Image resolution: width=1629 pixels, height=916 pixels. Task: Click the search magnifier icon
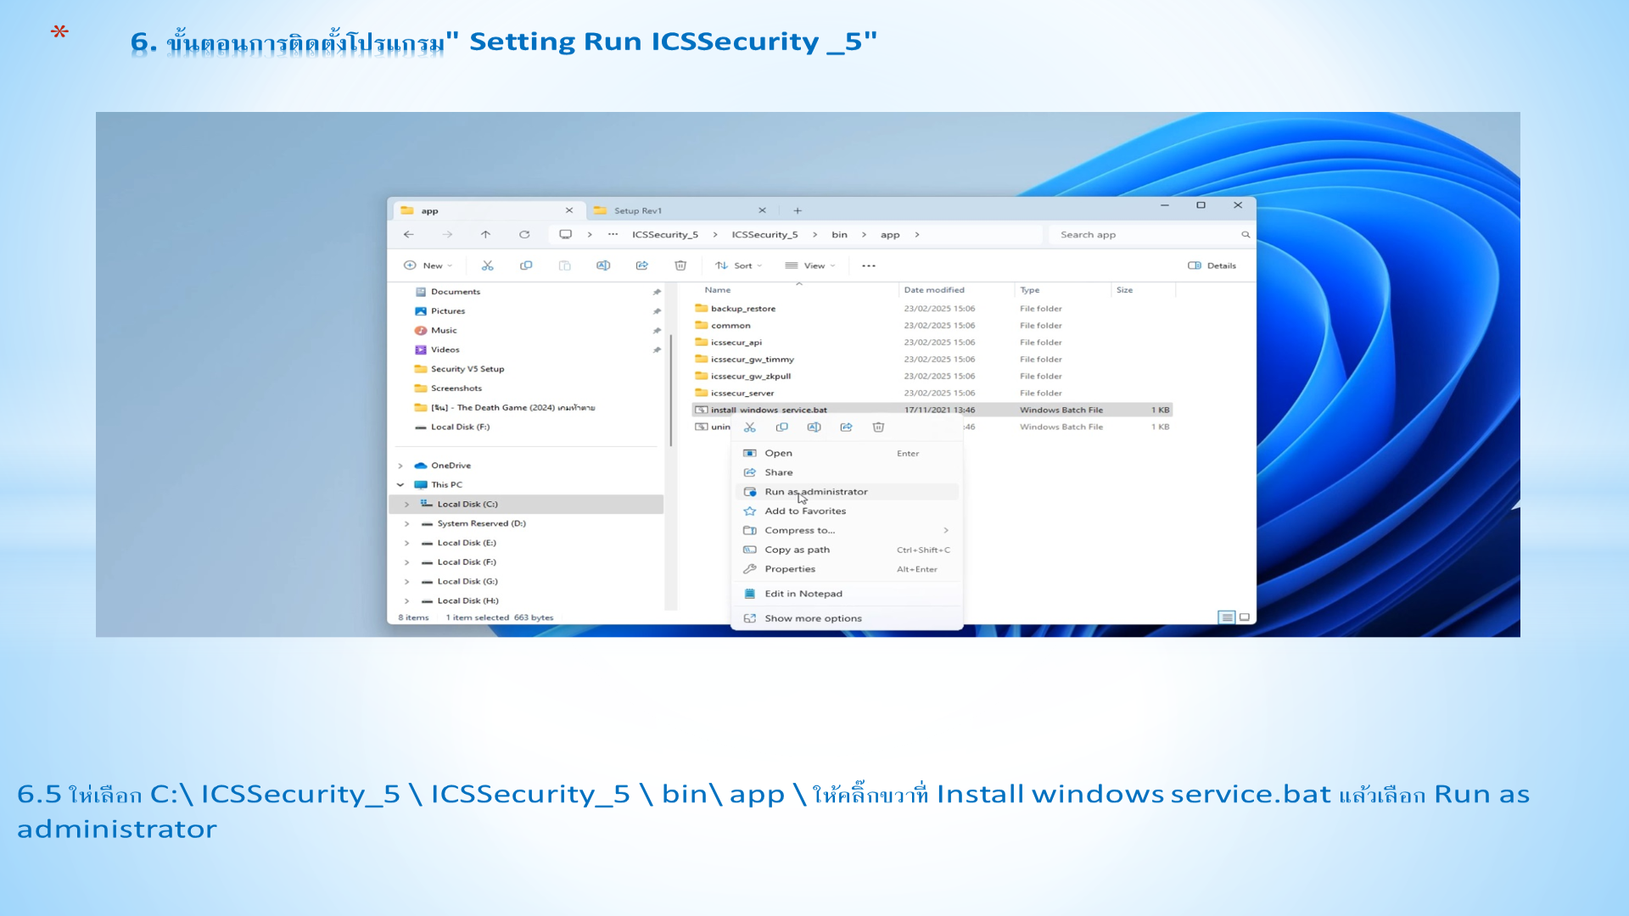[x=1246, y=235]
